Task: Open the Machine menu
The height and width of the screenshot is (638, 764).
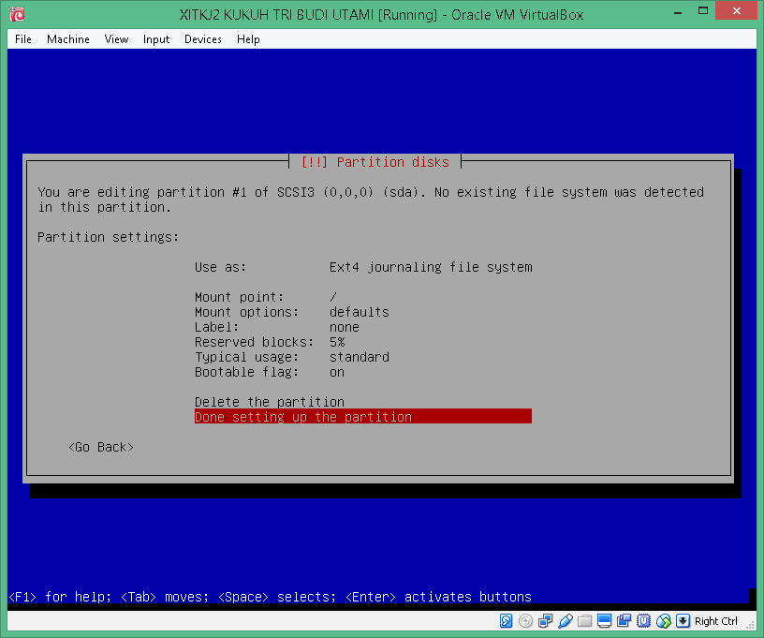Action: coord(68,39)
